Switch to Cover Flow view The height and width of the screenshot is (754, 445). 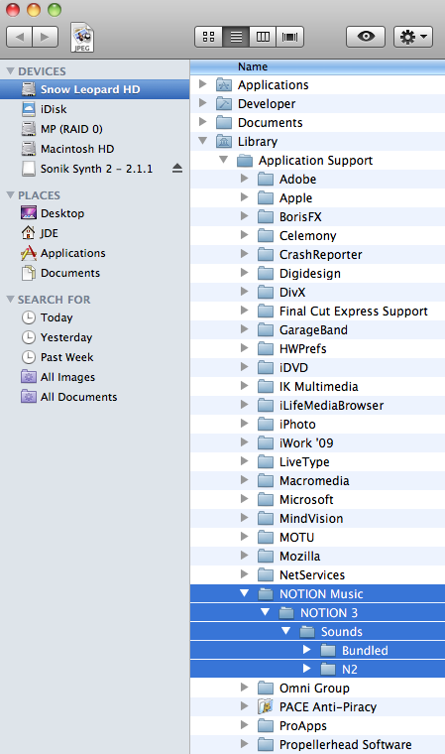(289, 37)
